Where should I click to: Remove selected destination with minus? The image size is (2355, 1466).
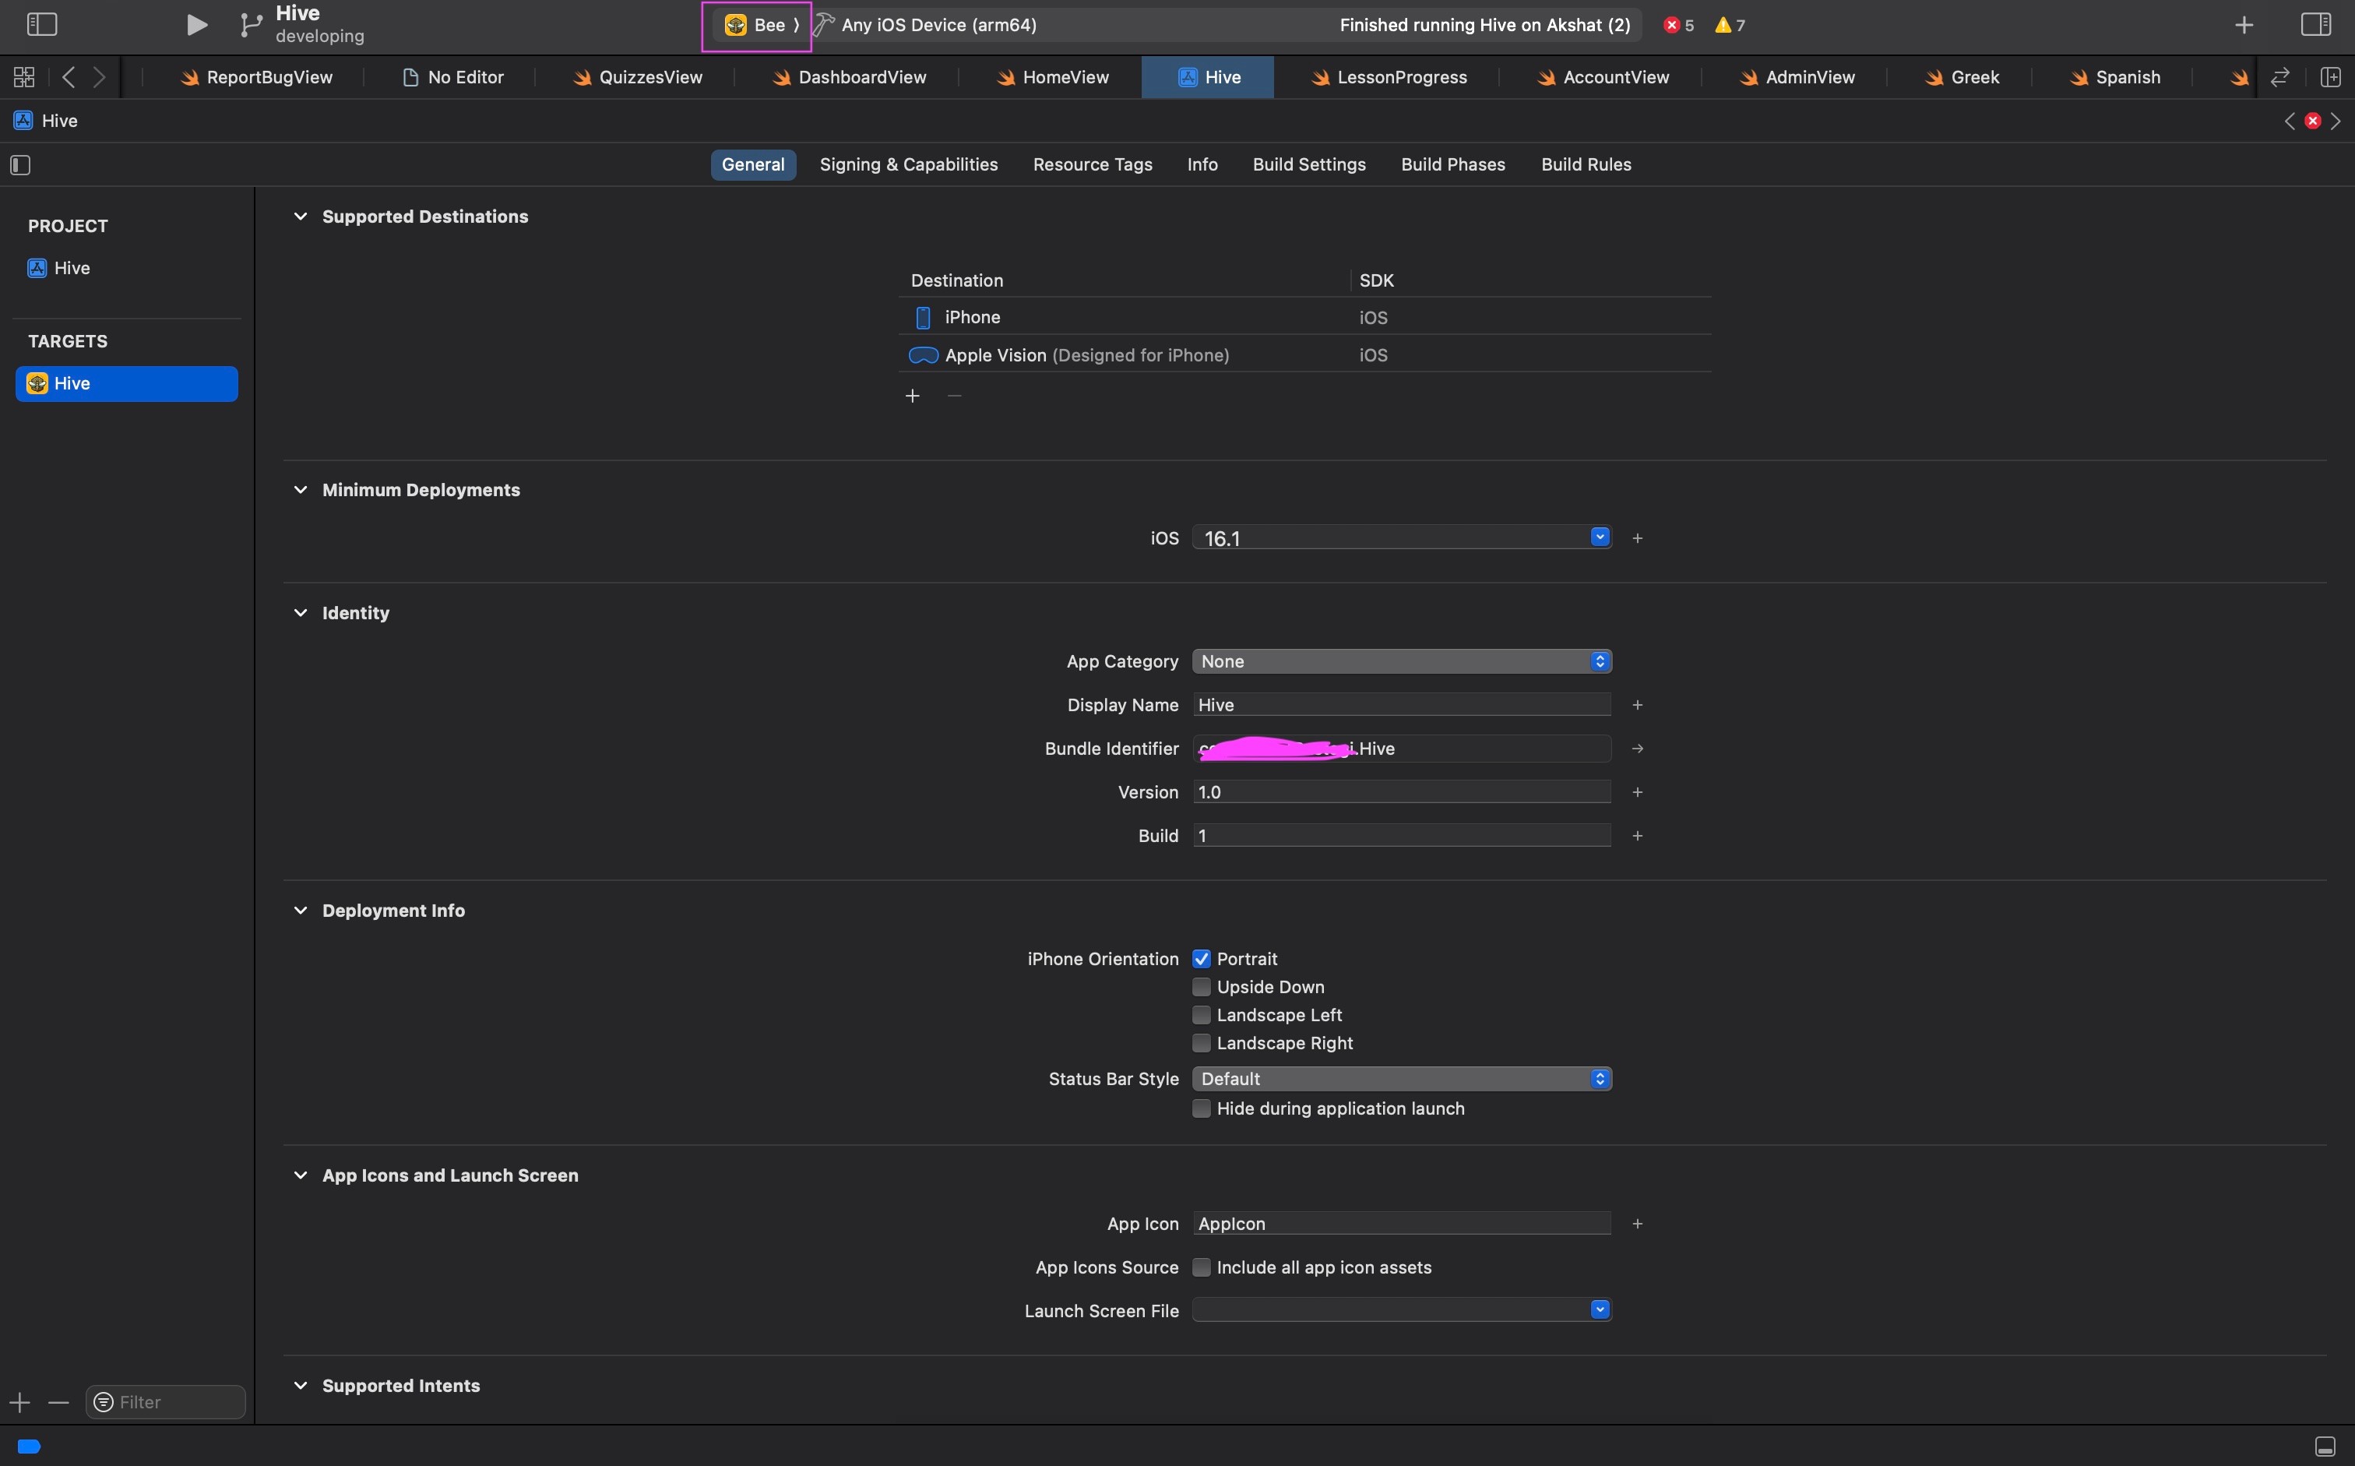955,396
